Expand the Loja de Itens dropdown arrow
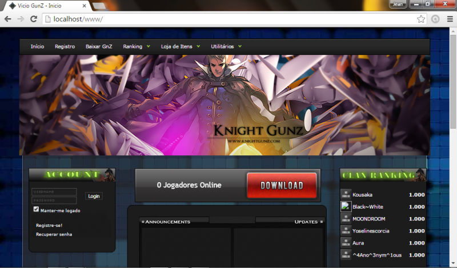The width and height of the screenshot is (457, 268). (198, 46)
